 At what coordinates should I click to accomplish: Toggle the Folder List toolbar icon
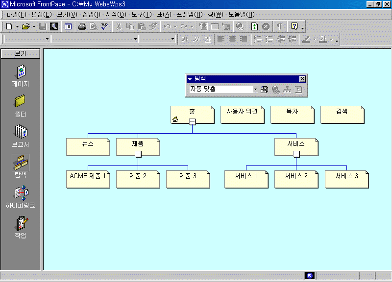[68, 26]
